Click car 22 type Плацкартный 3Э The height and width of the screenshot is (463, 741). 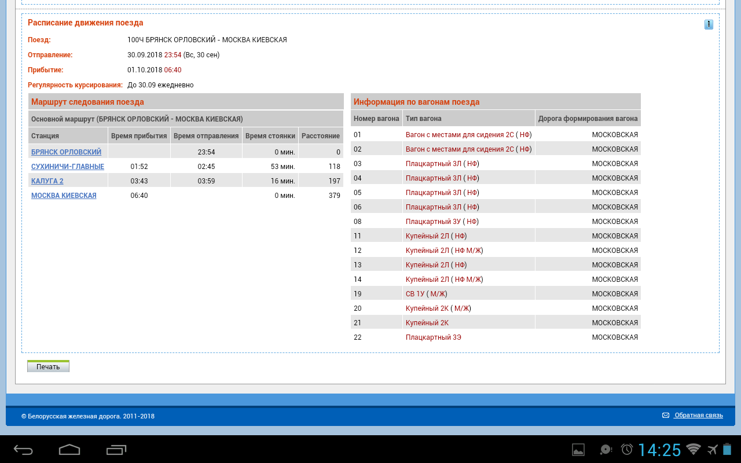click(433, 337)
